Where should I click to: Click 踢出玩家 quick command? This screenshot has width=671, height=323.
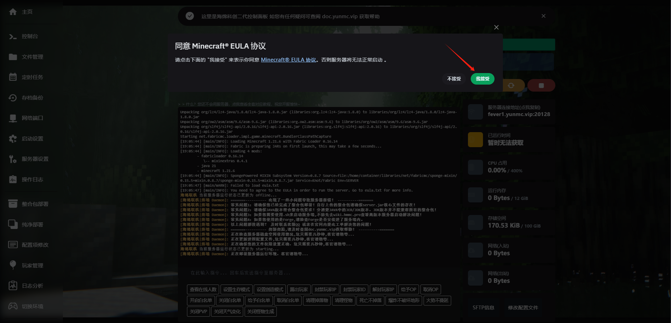pos(299,289)
